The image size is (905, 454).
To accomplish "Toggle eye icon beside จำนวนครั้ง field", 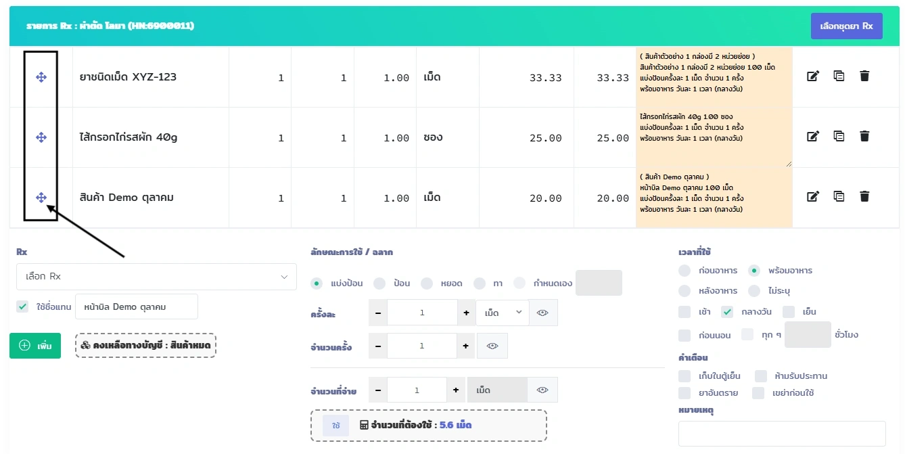I will 492,346.
